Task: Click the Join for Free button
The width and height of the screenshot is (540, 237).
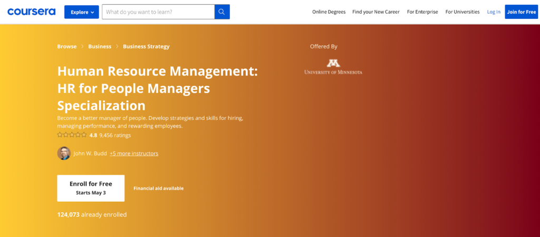Action: click(522, 12)
